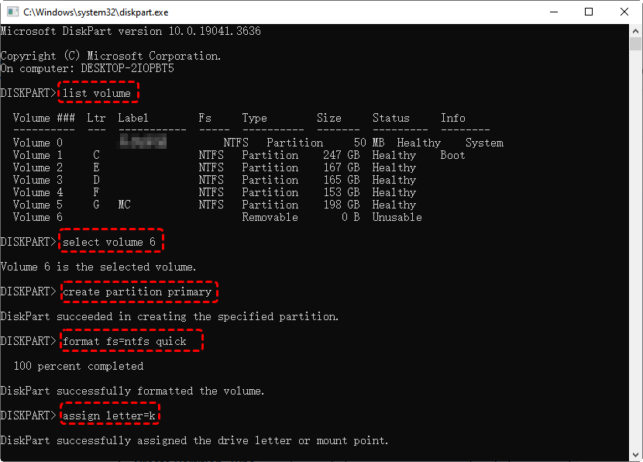Click the Status column header

pos(390,118)
